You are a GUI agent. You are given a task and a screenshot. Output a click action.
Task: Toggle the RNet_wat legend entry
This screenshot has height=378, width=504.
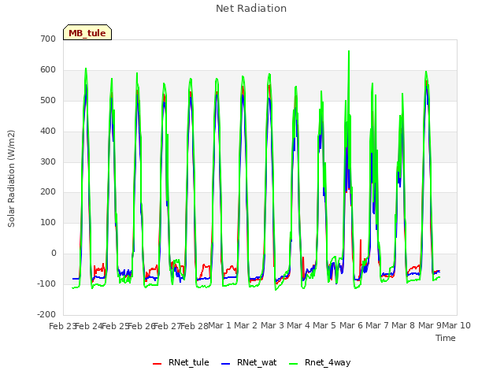tap(249, 362)
